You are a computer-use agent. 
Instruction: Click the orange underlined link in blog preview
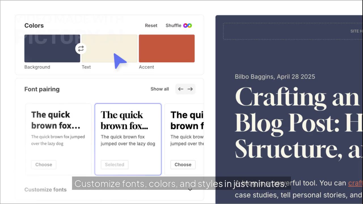356,183
